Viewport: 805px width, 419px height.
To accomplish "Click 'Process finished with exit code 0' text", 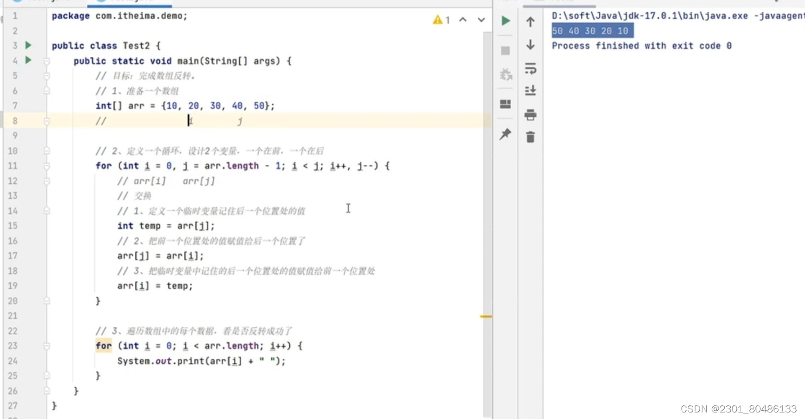I will 642,46.
